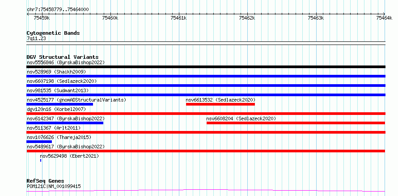Click the 75462k ruler position

click(247, 18)
